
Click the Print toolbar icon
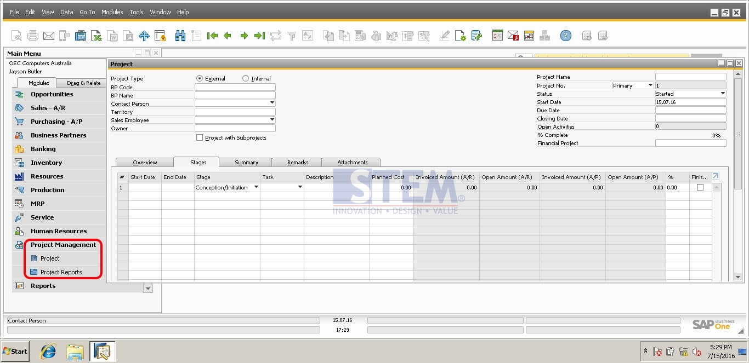(33, 36)
